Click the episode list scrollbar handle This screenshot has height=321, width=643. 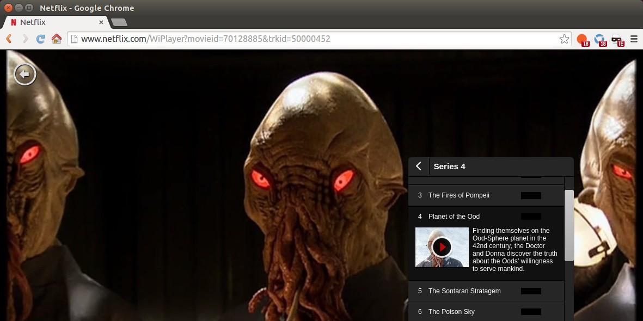pyautogui.click(x=569, y=225)
